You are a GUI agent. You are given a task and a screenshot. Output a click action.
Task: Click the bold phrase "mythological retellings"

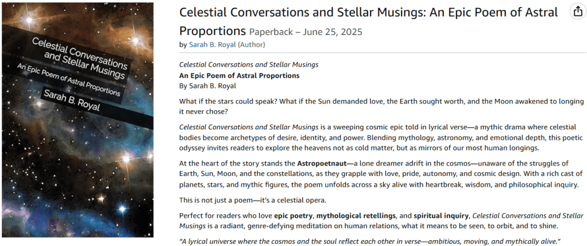[356, 216]
